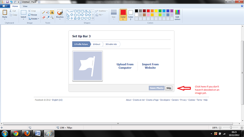Expand the Paste dropdown arrow
Viewport: 244px width, 137px height.
coord(5,19)
